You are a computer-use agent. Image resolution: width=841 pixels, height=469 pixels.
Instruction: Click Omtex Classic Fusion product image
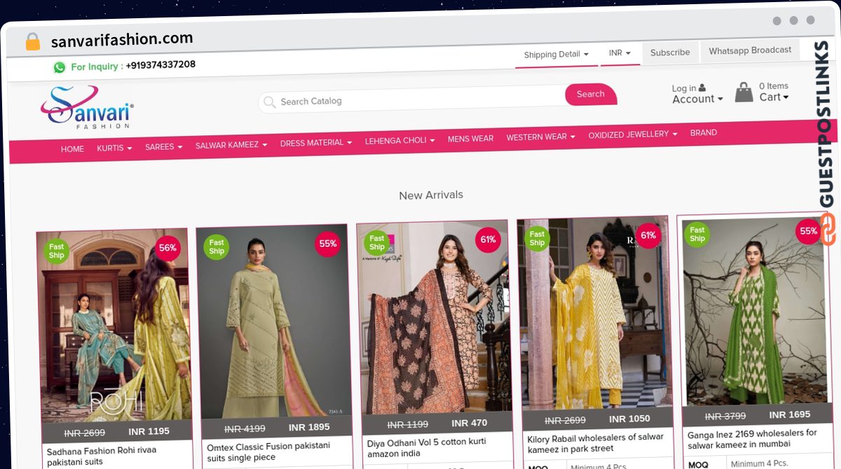pos(274,322)
